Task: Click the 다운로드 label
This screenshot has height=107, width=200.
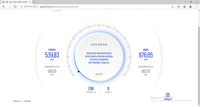Action: (52, 50)
